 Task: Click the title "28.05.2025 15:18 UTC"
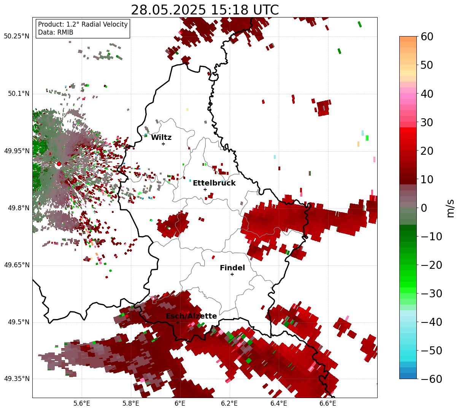coord(205,10)
